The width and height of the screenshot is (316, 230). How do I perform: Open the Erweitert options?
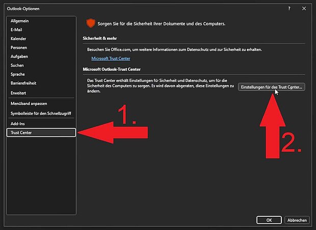click(41, 93)
